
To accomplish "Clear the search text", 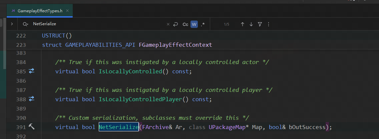I will 168,24.
